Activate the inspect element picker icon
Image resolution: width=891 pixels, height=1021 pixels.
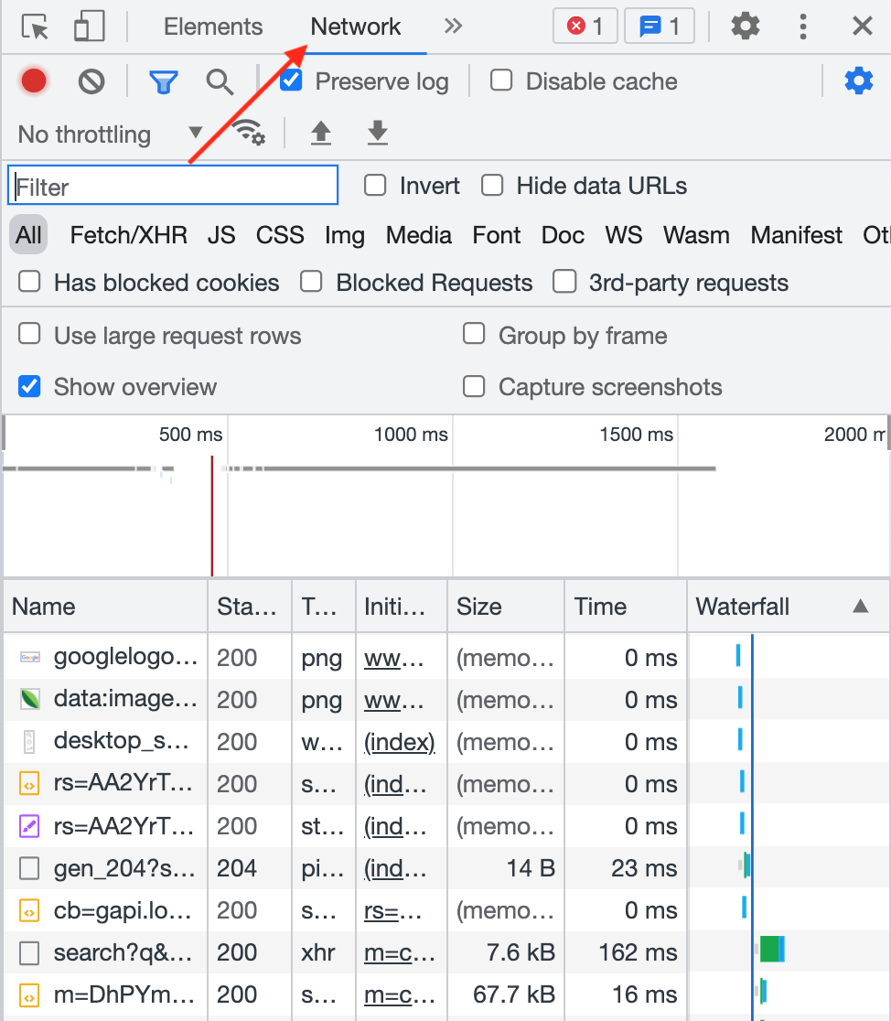[x=35, y=27]
